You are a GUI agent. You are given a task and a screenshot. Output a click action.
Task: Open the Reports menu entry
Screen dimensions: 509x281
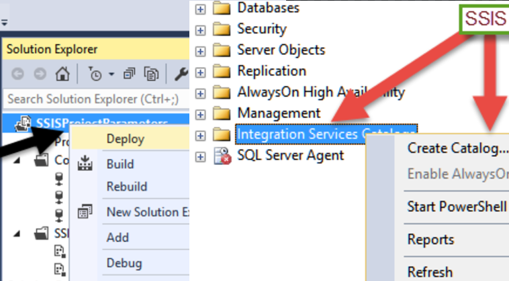click(430, 239)
